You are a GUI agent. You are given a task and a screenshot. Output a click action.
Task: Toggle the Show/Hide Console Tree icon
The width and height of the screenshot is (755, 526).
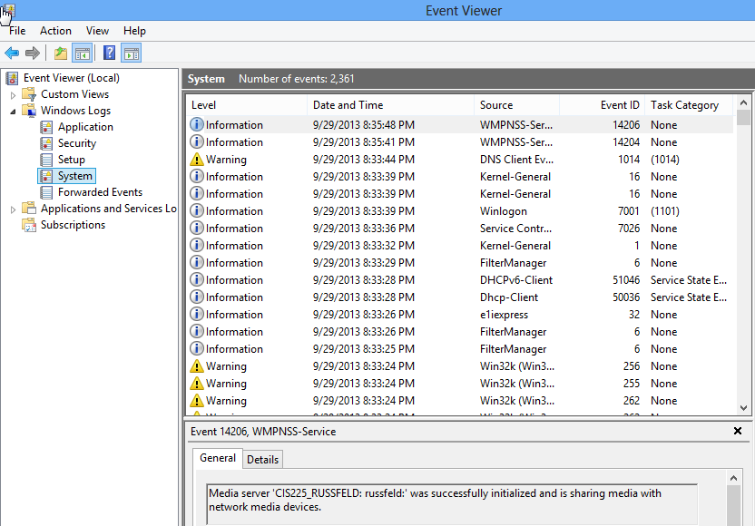point(82,53)
